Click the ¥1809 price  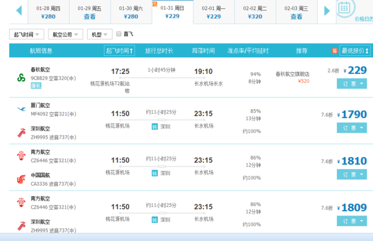click(352, 207)
